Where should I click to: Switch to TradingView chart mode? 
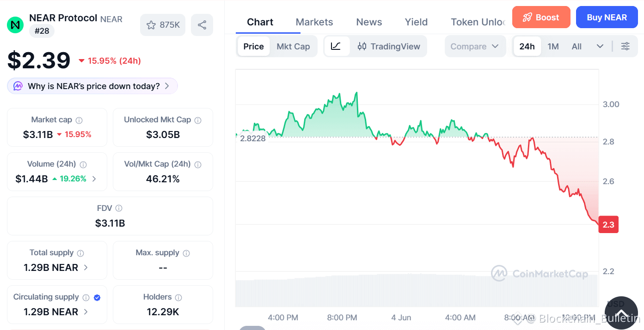(389, 46)
